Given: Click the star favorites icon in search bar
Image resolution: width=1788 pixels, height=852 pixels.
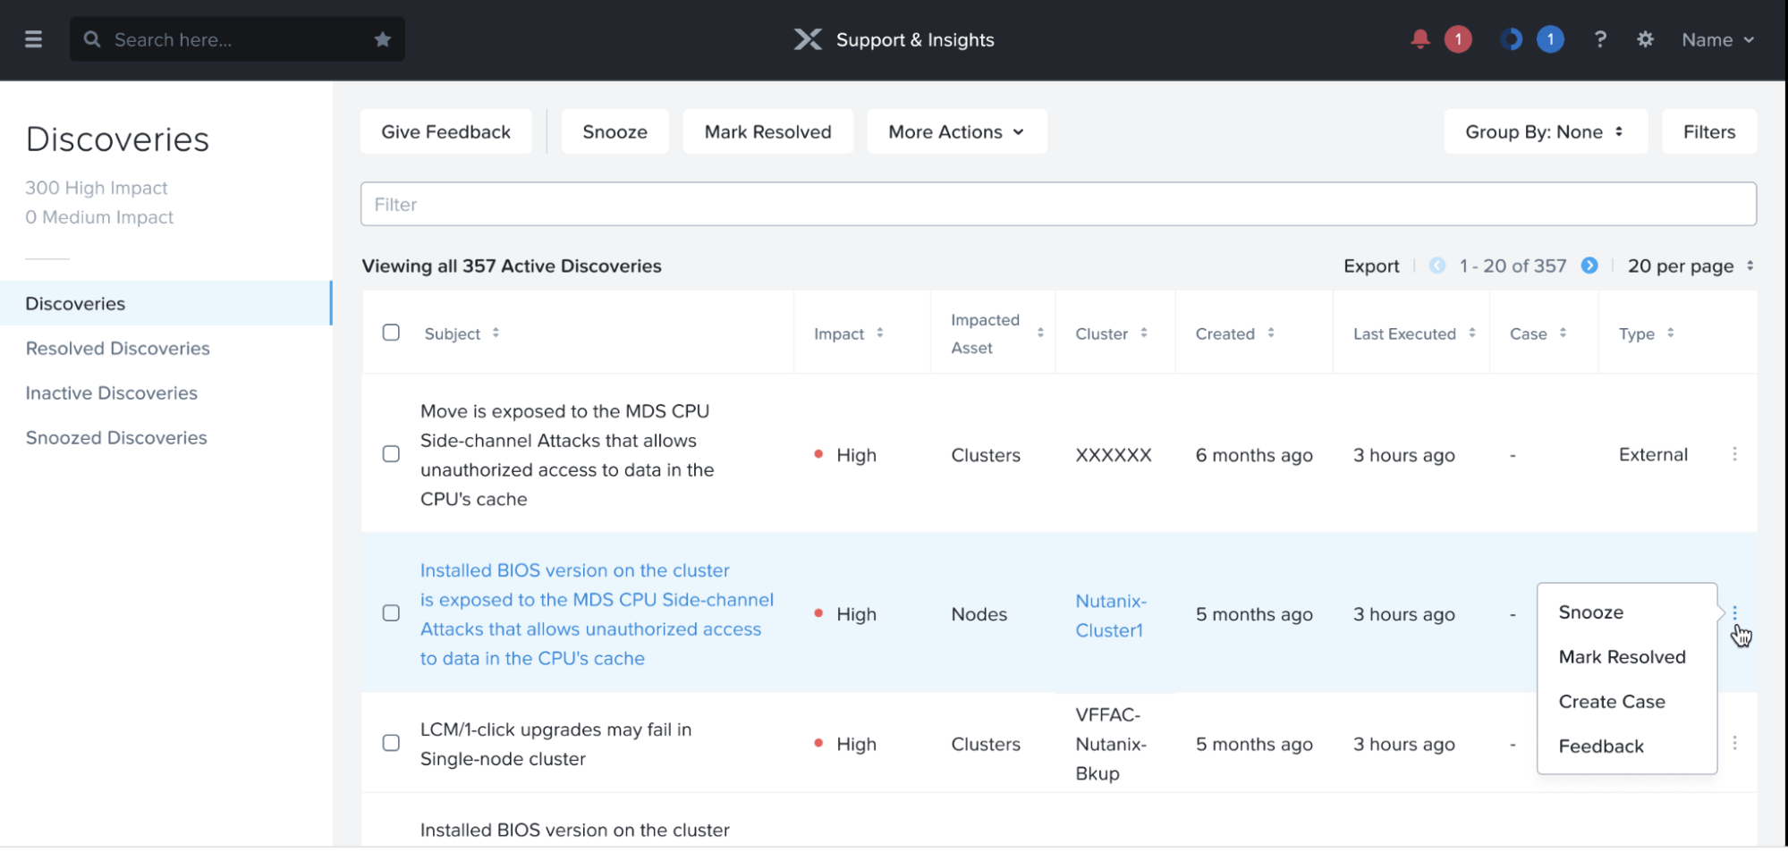Looking at the screenshot, I should coord(382,39).
